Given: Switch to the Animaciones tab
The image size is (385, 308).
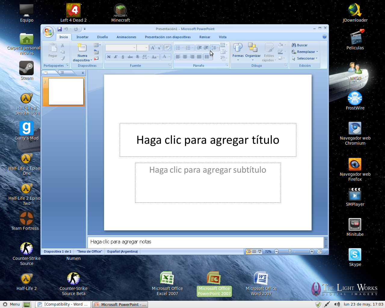Looking at the screenshot, I should 126,37.
